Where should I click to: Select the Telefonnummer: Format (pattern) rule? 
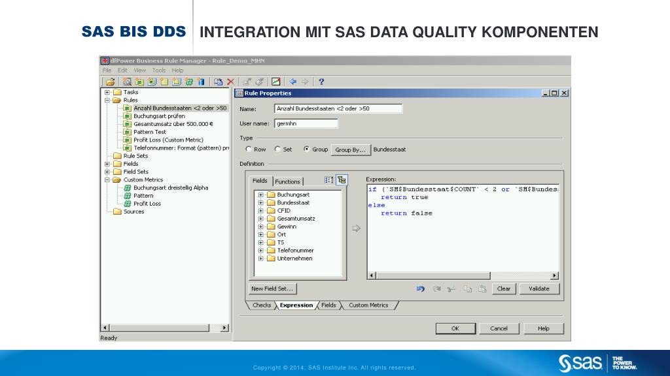[181, 148]
